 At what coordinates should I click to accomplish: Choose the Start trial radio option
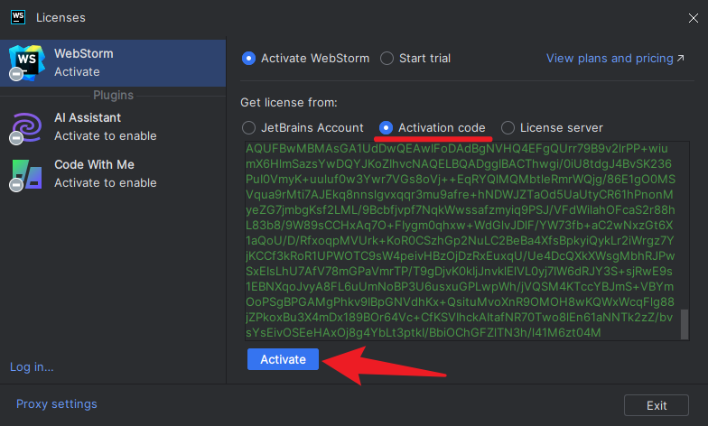click(x=387, y=59)
